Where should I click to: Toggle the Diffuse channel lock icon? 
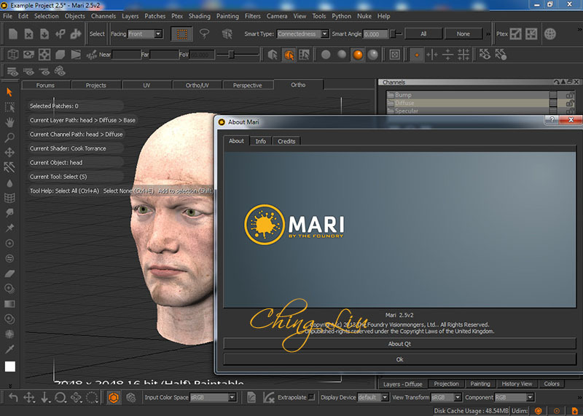coord(569,103)
